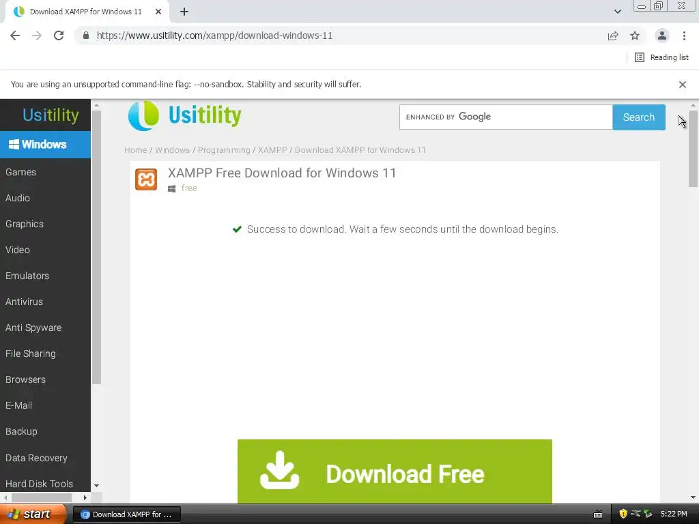Follow the Windows breadcrumb link
699x524 pixels.
click(x=172, y=150)
